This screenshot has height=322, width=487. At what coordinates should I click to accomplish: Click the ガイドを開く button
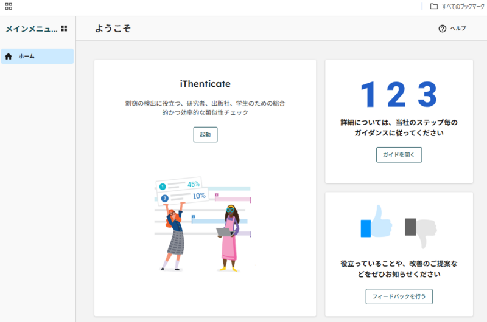pyautogui.click(x=399, y=155)
